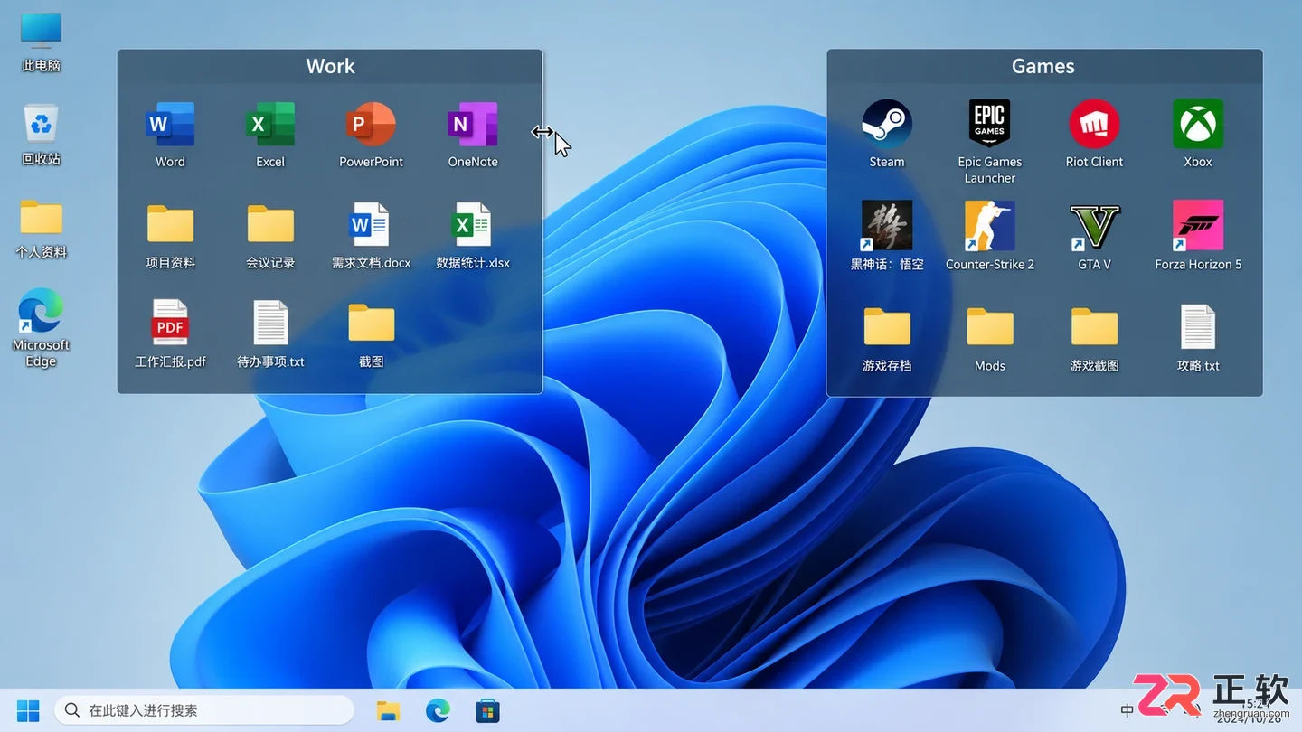The image size is (1302, 732).
Task: Click the 工作汇报.pdf document
Action: tap(170, 322)
